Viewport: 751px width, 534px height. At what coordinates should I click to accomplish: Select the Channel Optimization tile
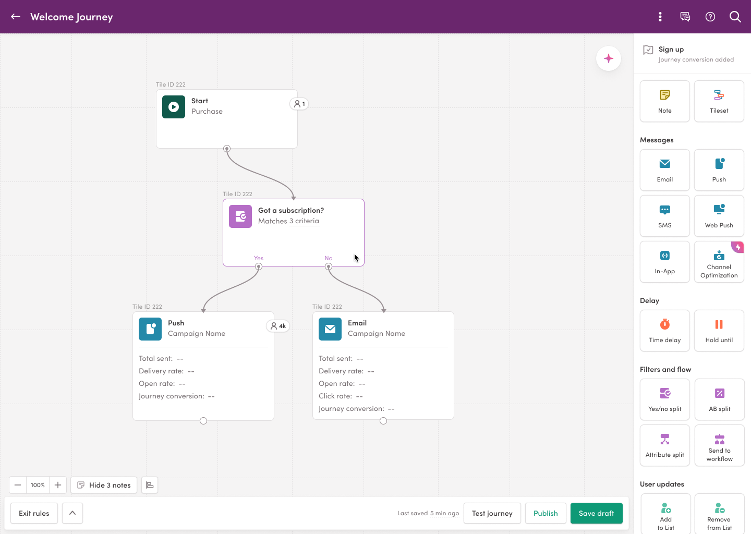pyautogui.click(x=719, y=262)
